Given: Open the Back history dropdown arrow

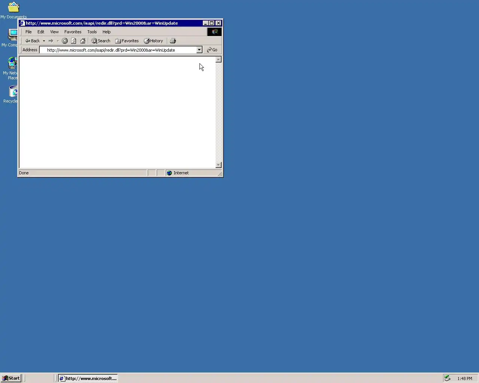Looking at the screenshot, I should point(44,41).
